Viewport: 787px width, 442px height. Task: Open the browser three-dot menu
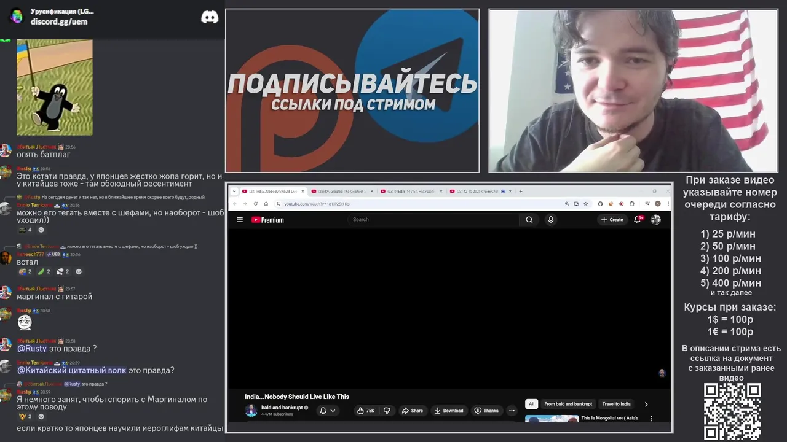[x=667, y=204]
